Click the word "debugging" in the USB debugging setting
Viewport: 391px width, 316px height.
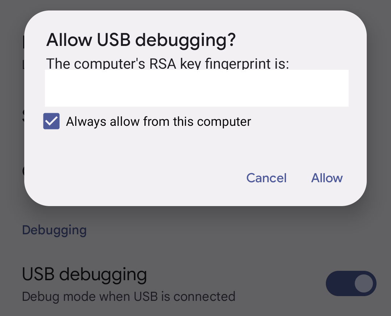[103, 275]
